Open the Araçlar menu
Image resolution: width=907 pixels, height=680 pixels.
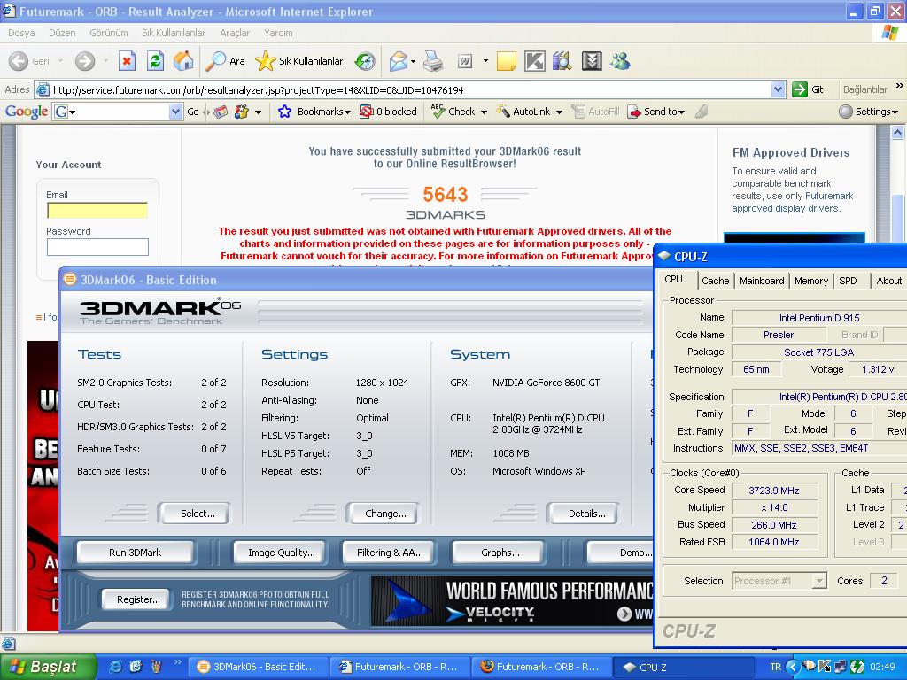(235, 33)
